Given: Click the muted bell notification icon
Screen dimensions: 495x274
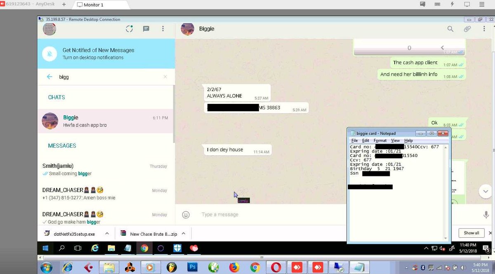Looking at the screenshot, I should 49,54.
